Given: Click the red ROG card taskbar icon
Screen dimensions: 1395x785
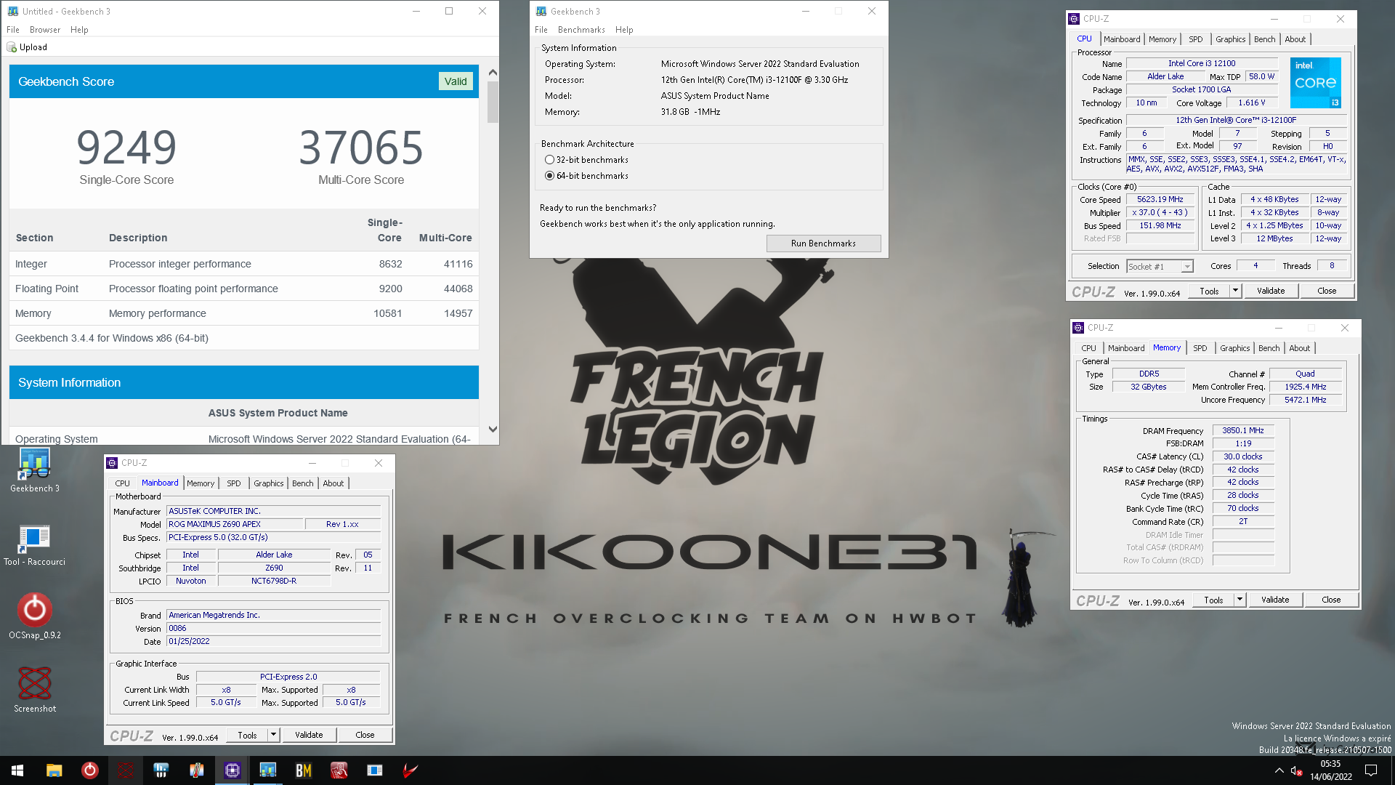Looking at the screenshot, I should [x=339, y=770].
